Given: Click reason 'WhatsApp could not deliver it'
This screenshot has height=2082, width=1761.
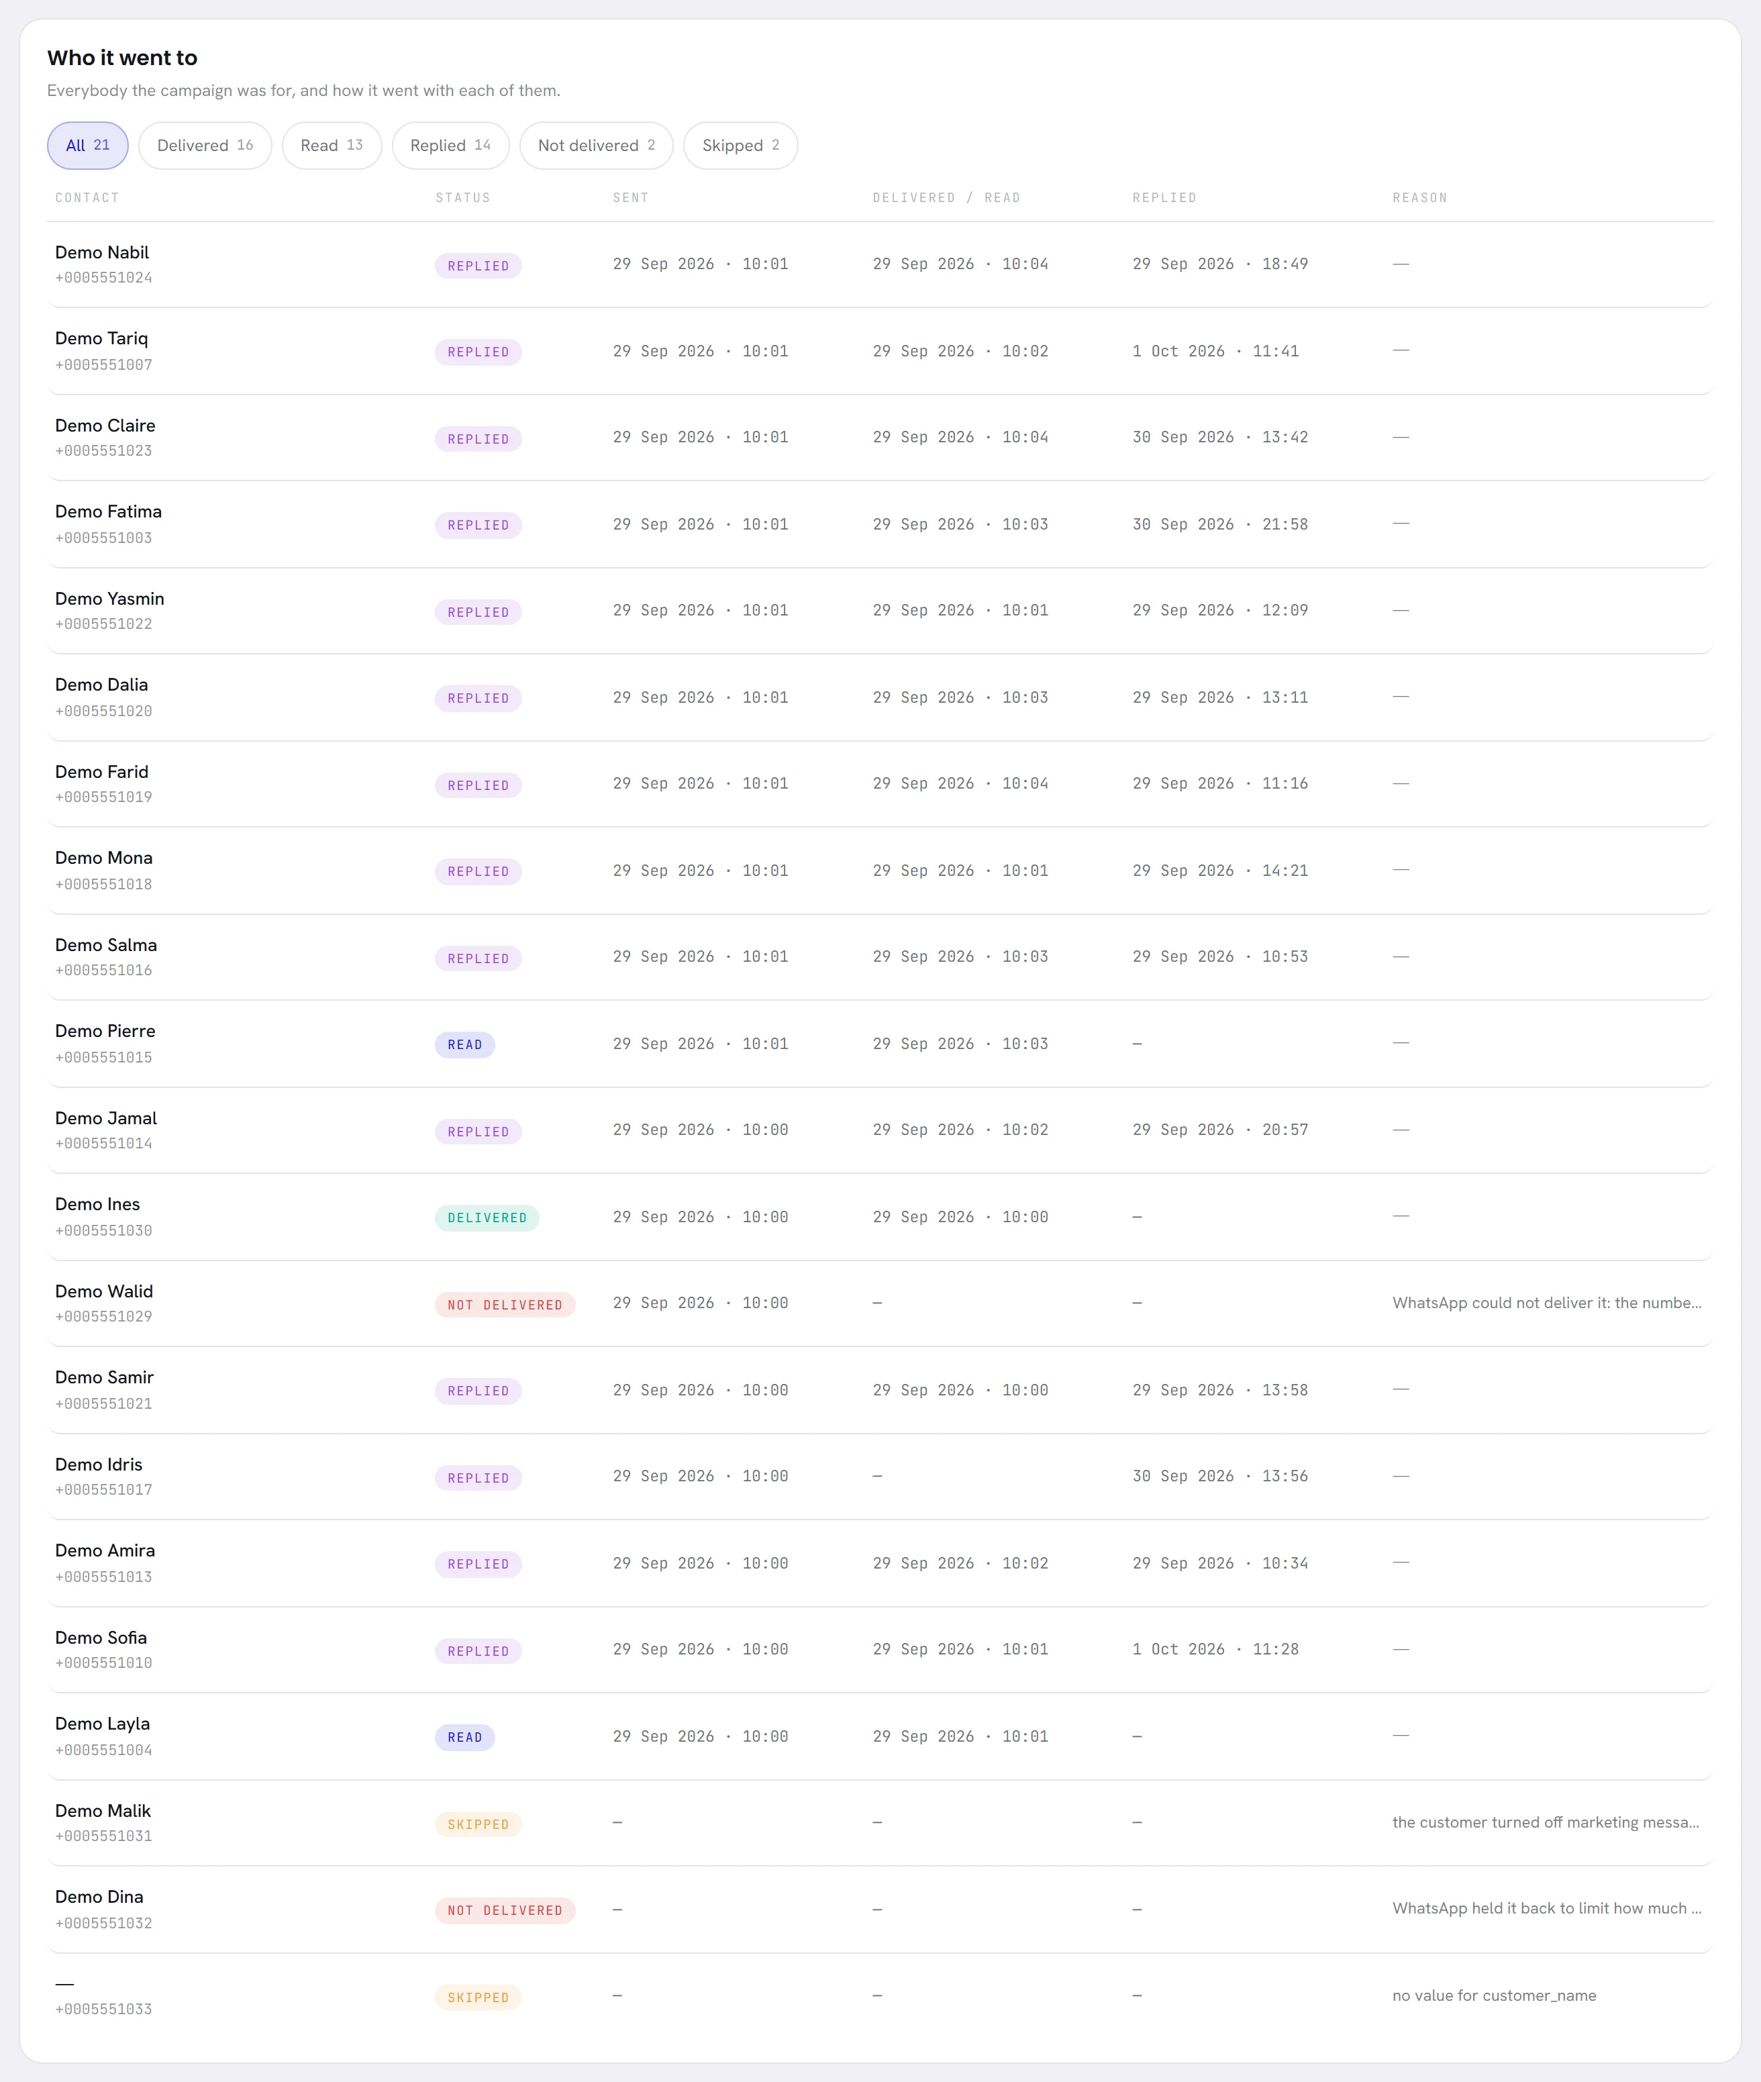Looking at the screenshot, I should 1546,1303.
